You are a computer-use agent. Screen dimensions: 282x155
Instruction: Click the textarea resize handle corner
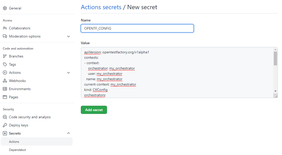click(x=276, y=96)
